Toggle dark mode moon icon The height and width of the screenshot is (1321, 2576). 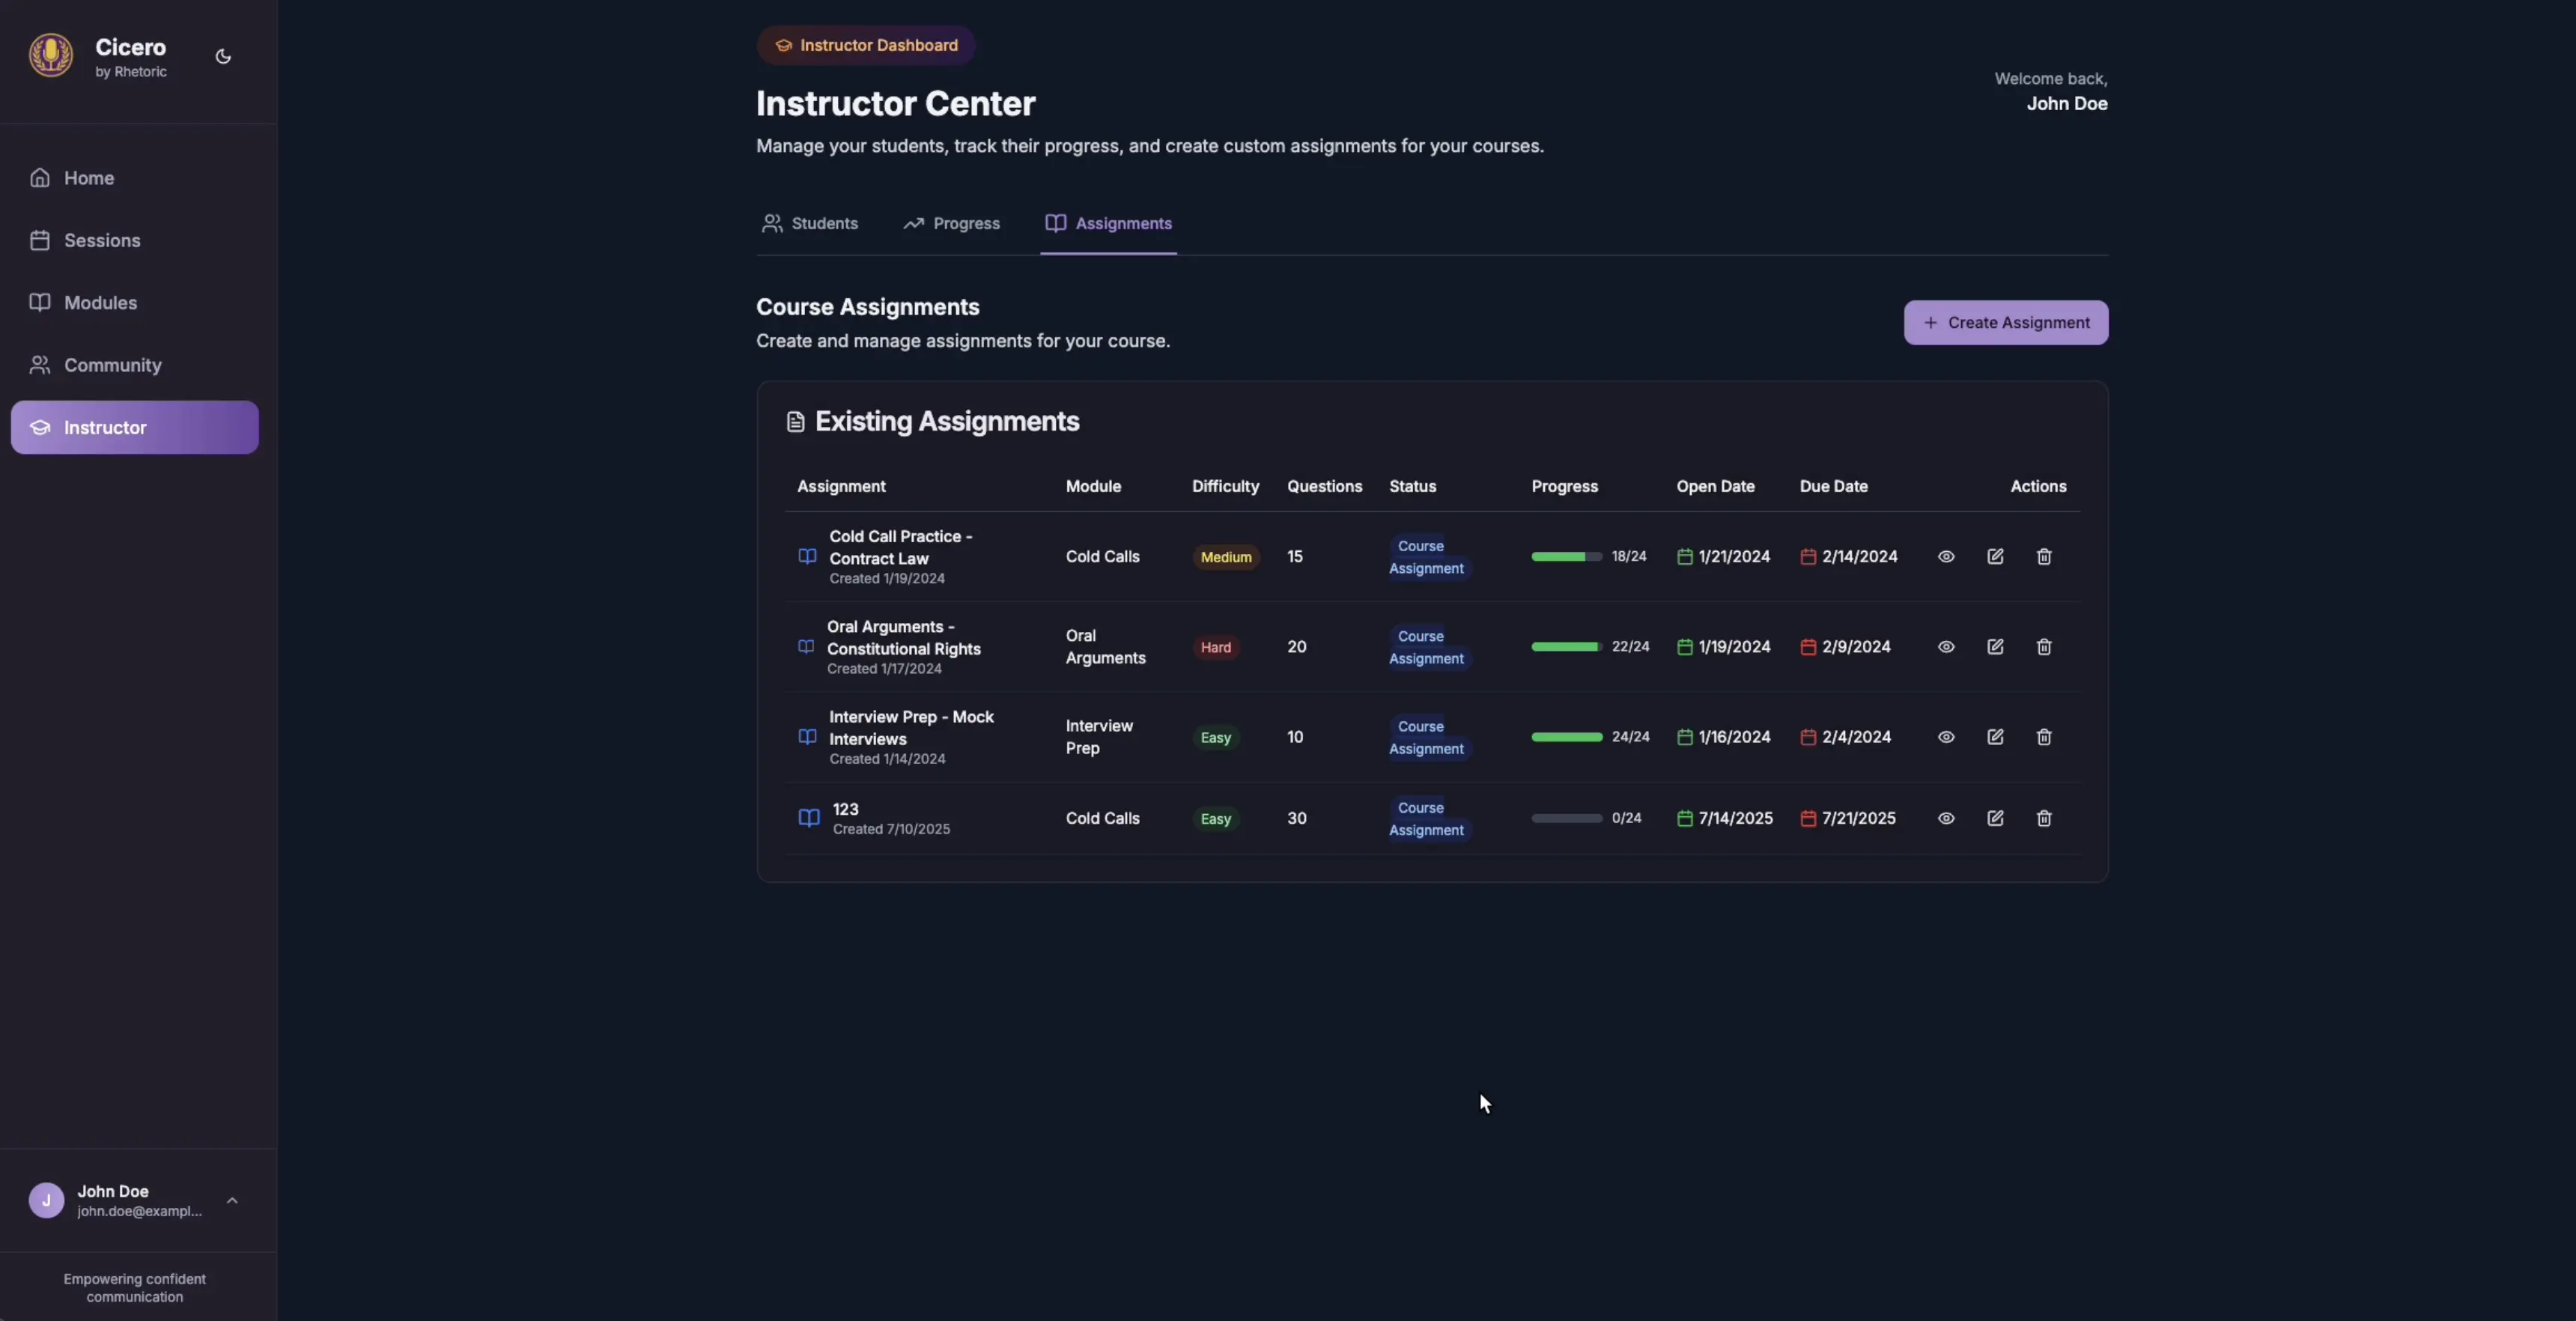pyautogui.click(x=223, y=57)
